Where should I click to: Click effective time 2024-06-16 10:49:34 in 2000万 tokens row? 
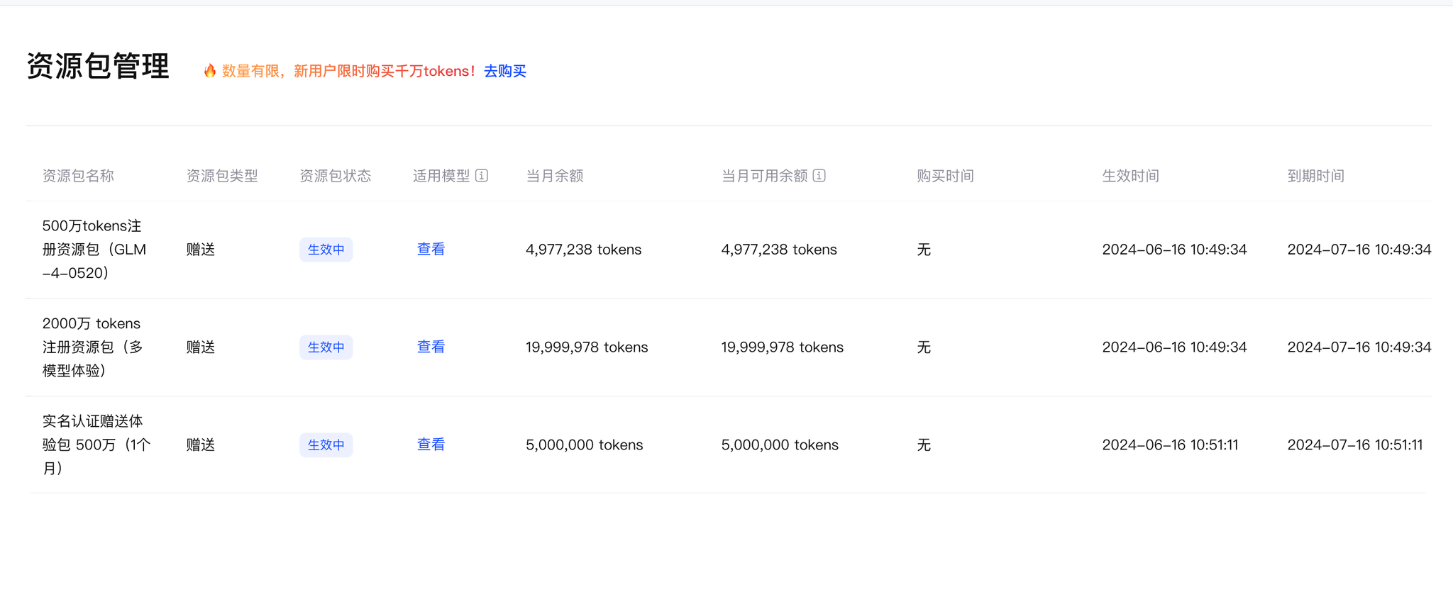coord(1175,347)
